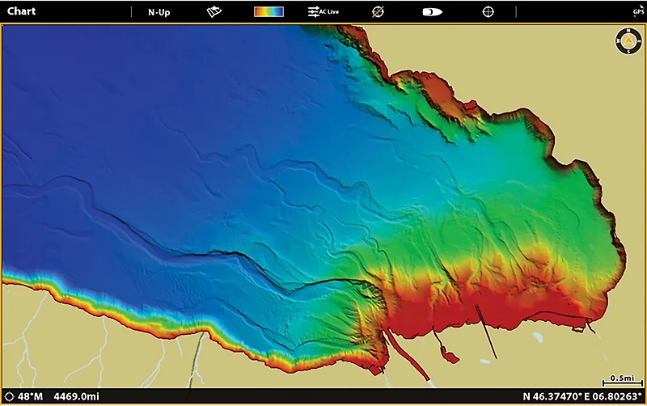Check the GPS status indicator
Viewport: 647px width, 406px height.
coord(638,11)
